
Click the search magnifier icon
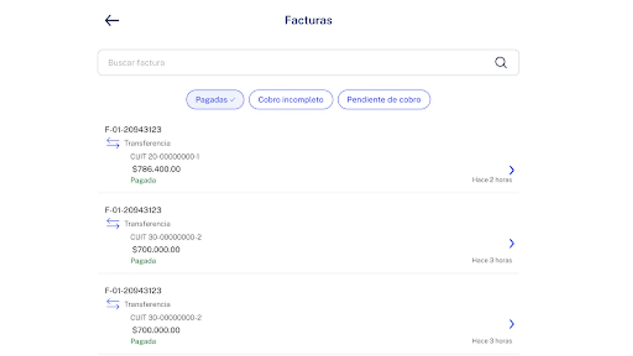point(500,62)
